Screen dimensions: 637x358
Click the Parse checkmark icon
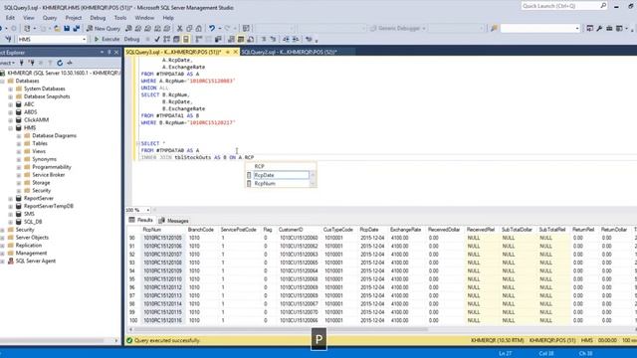click(157, 40)
